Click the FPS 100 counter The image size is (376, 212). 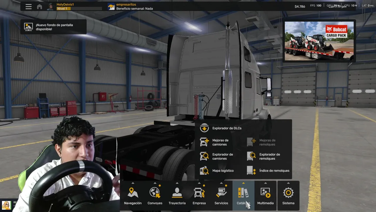(316, 6)
